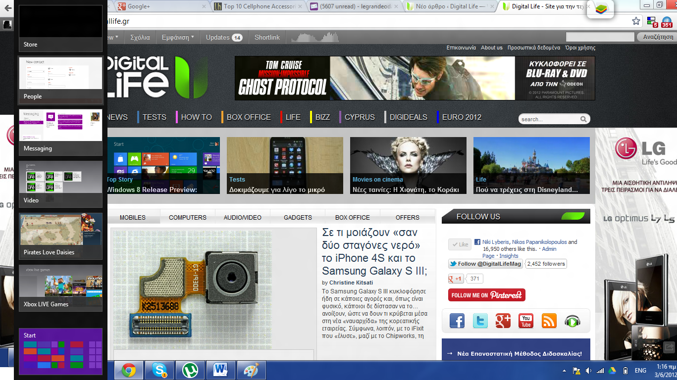The width and height of the screenshot is (677, 380).
Task: Open the battery tray icon
Action: pos(625,371)
